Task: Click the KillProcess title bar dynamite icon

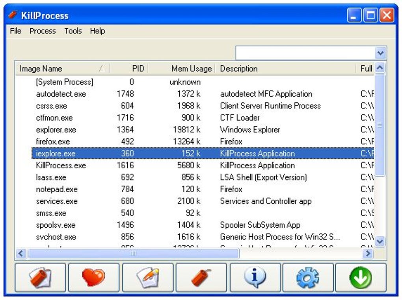Action: pyautogui.click(x=13, y=15)
